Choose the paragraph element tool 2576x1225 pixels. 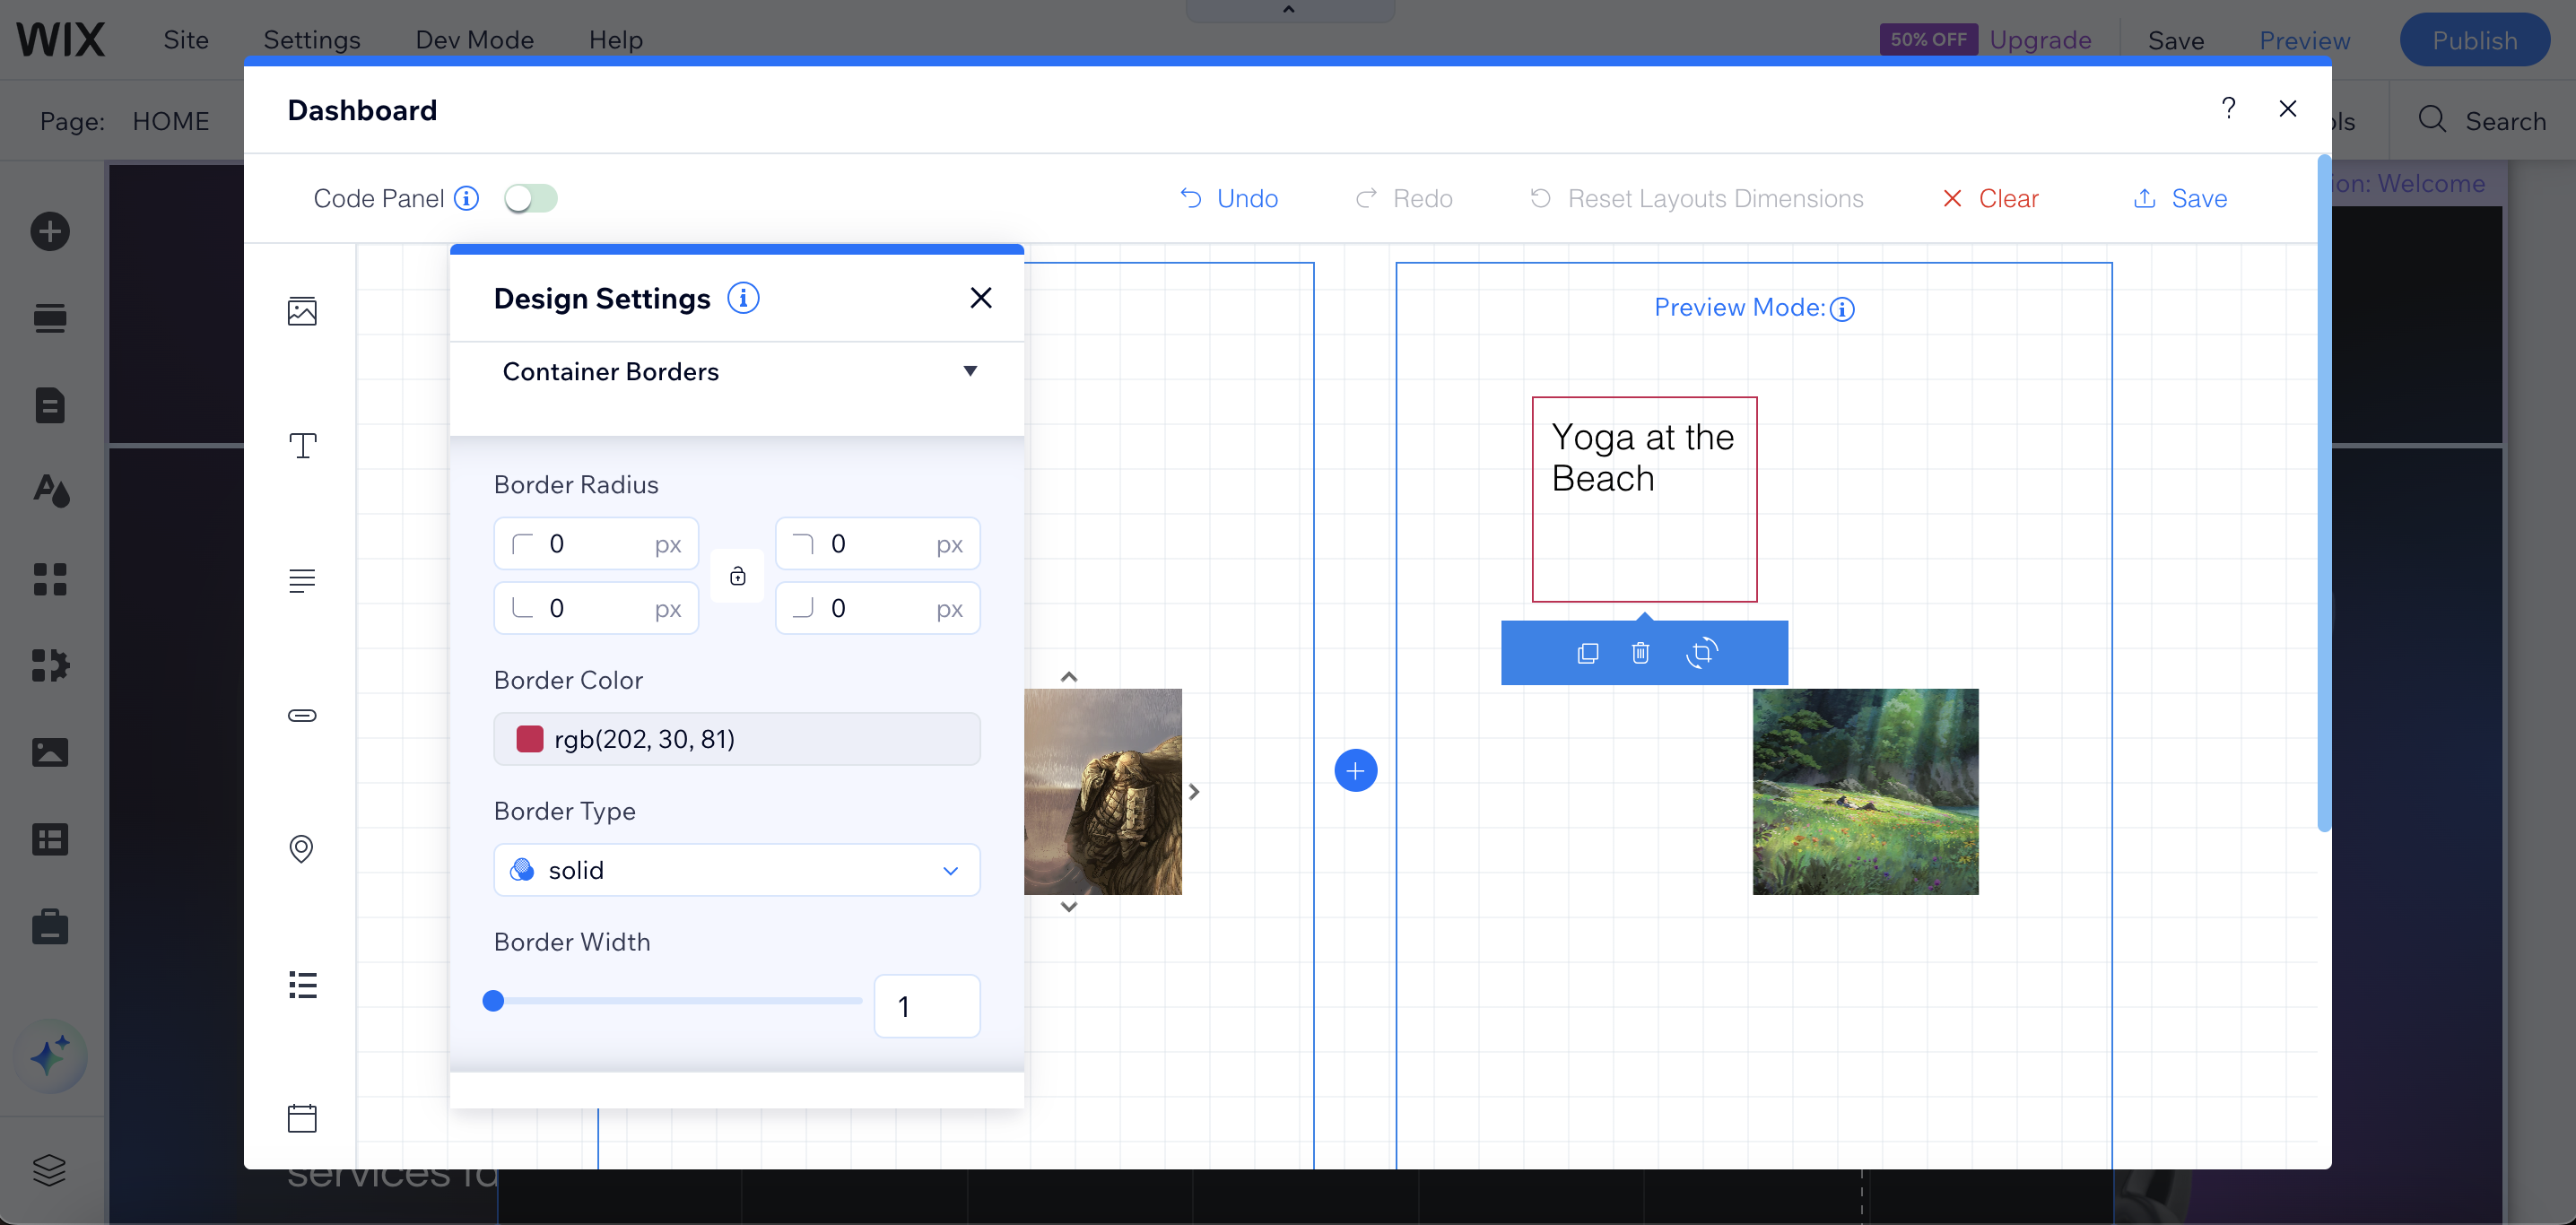coord(302,580)
